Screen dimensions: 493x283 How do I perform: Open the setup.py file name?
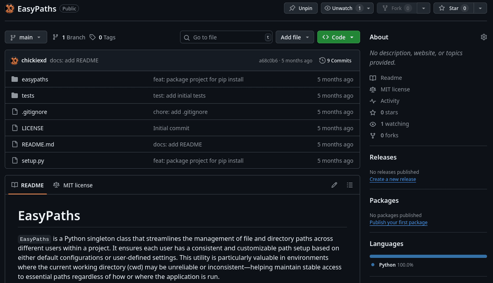coord(33,161)
